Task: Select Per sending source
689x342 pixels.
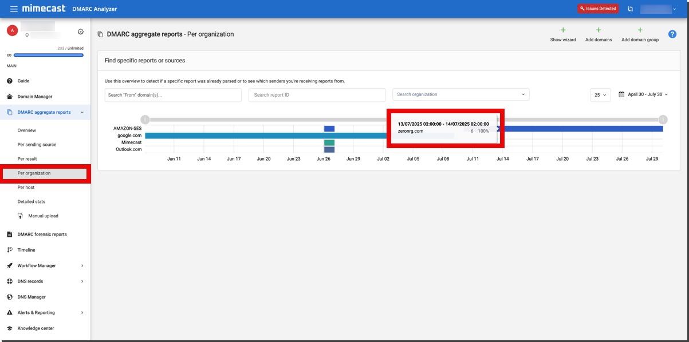Action: (x=37, y=145)
